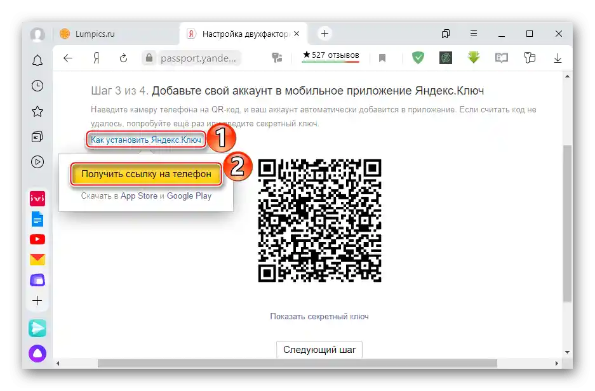
Task: Click the bookmark flag icon near reviews
Action: [x=382, y=58]
